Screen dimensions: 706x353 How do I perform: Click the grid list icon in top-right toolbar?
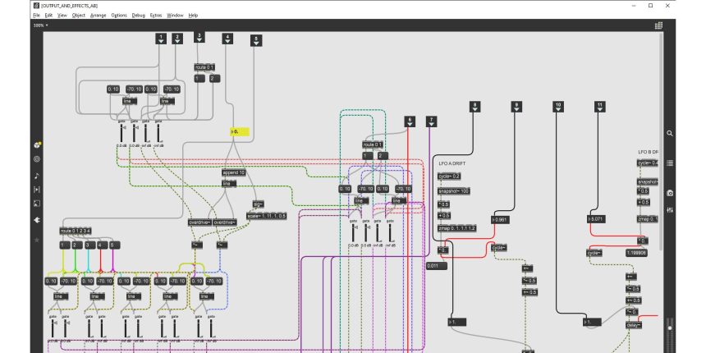click(658, 25)
